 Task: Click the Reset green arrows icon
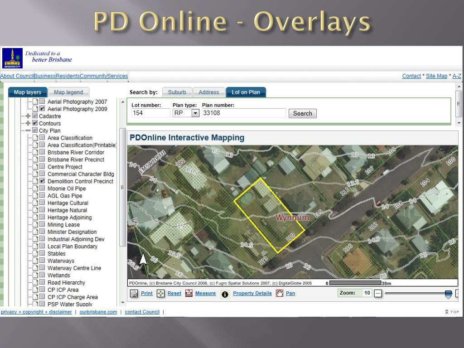point(160,294)
